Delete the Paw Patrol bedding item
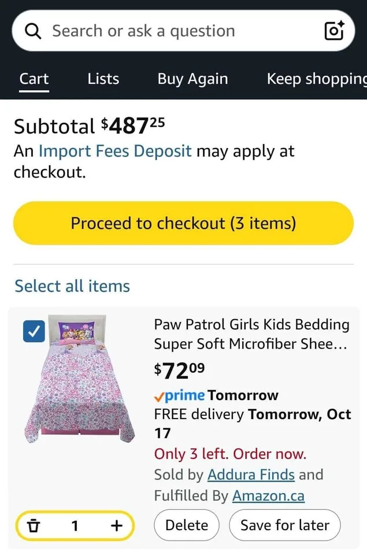This screenshot has height=555, width=367. pyautogui.click(x=186, y=525)
